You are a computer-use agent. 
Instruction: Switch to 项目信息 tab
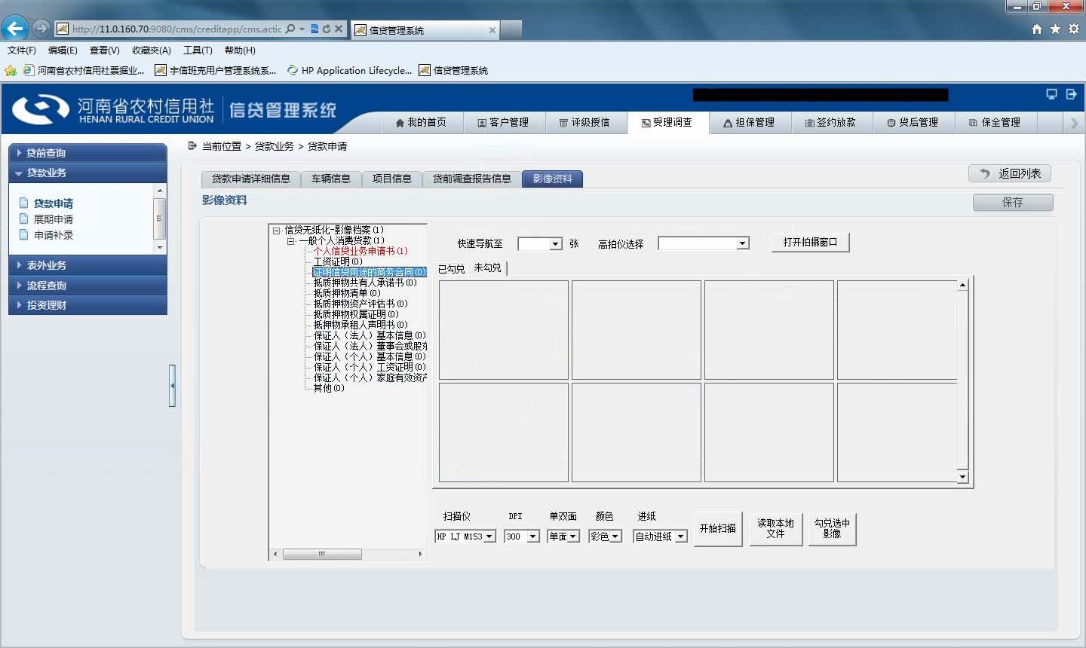pos(392,179)
